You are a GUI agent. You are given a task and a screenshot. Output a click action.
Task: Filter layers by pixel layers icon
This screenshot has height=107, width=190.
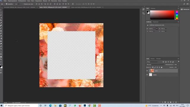(x=163, y=62)
